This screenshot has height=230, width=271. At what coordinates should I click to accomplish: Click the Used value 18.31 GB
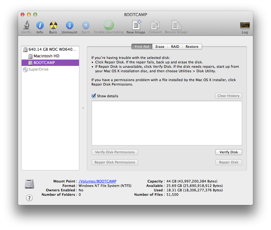[195, 190]
